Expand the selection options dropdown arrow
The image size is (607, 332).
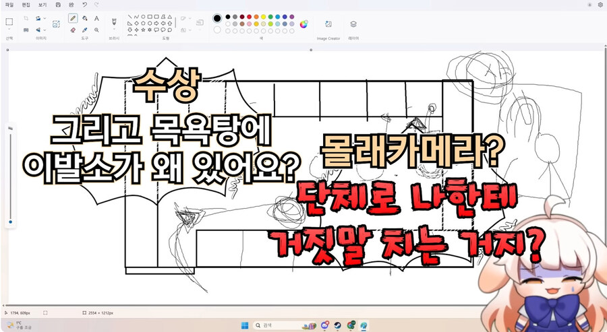point(9,30)
